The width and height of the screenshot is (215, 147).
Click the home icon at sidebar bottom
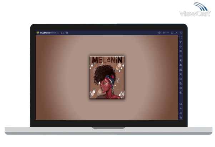click(181, 113)
